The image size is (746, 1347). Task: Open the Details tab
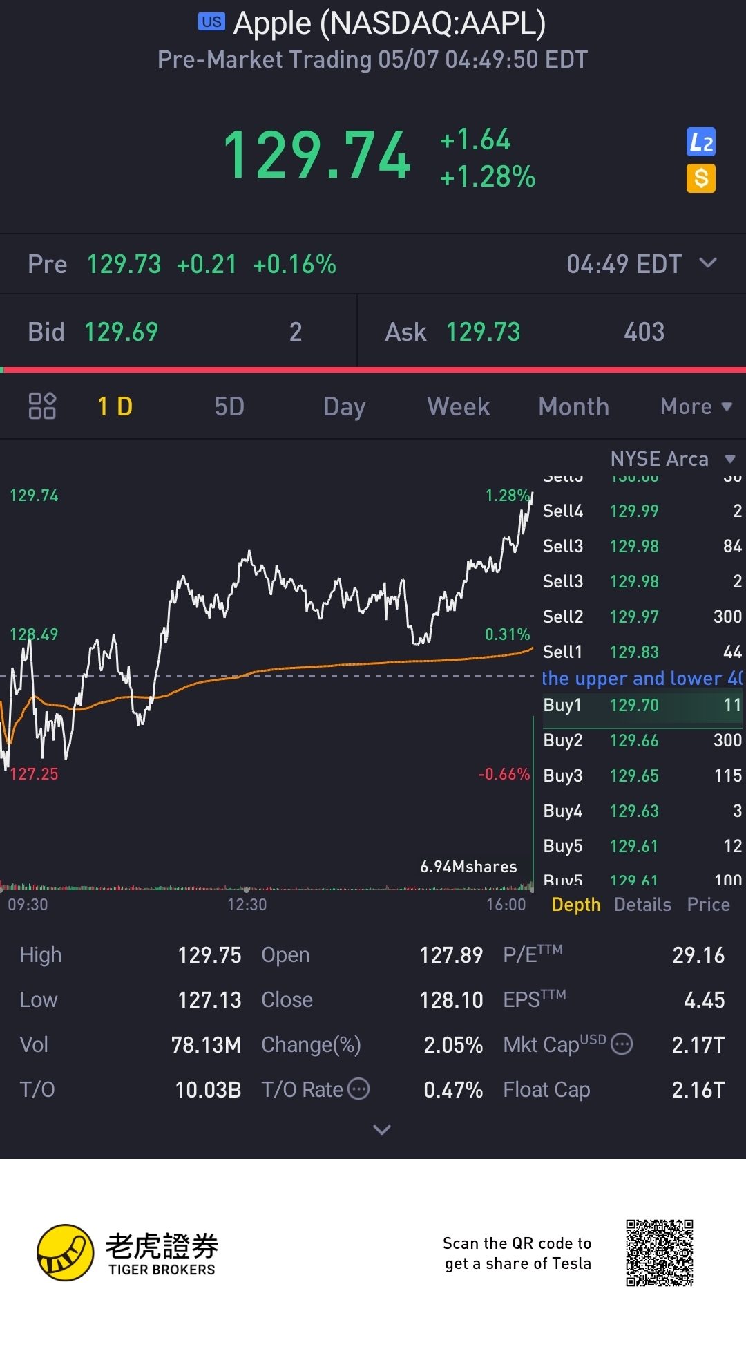(642, 905)
